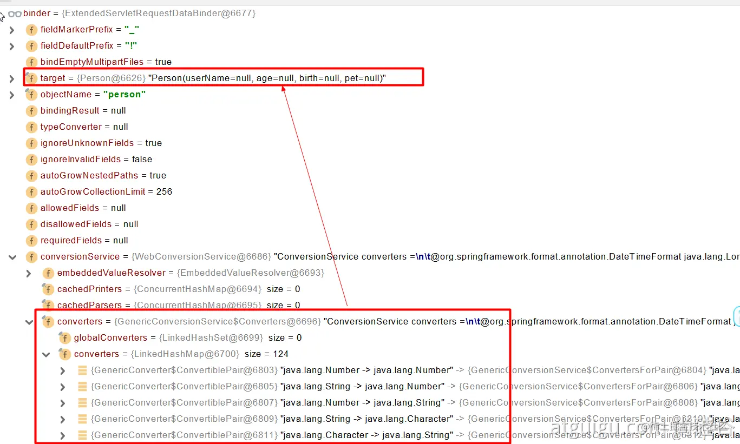
Task: Click the map entry icon of Character -> String
Action: (82, 435)
